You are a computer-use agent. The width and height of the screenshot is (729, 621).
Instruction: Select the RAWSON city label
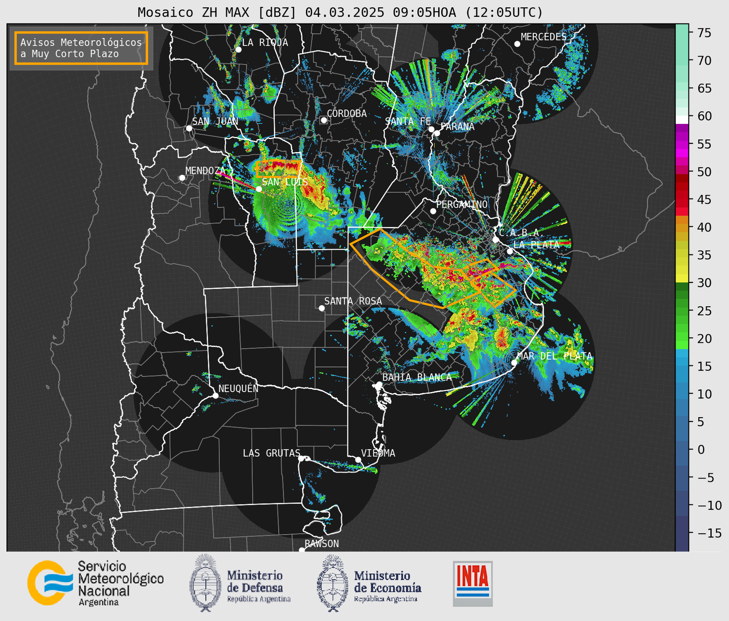click(322, 544)
